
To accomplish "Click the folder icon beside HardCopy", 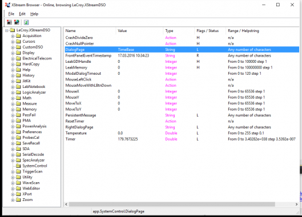I will click(18, 64).
